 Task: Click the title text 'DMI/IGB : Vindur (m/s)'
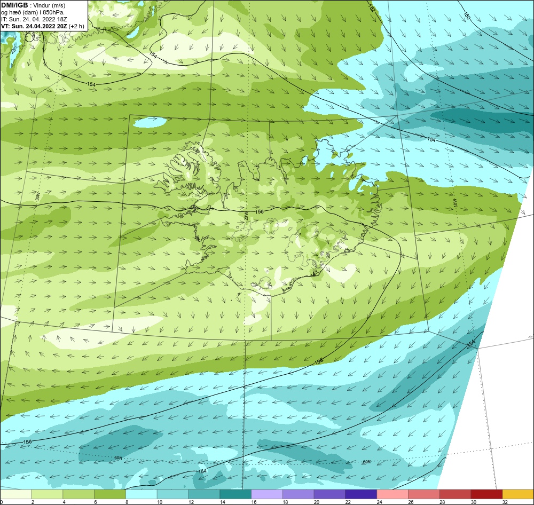pyautogui.click(x=33, y=5)
